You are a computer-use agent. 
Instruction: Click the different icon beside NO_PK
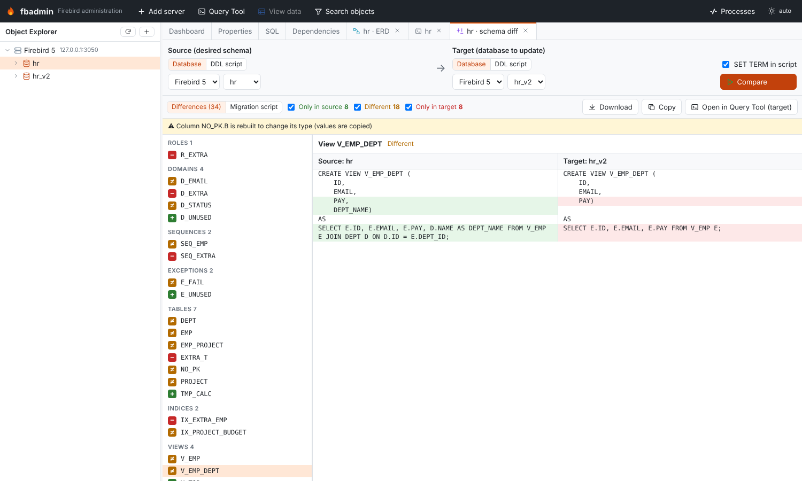172,369
